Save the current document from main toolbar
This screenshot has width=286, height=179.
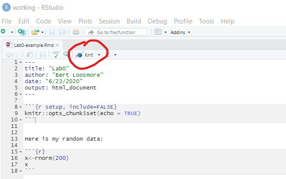(x=52, y=32)
